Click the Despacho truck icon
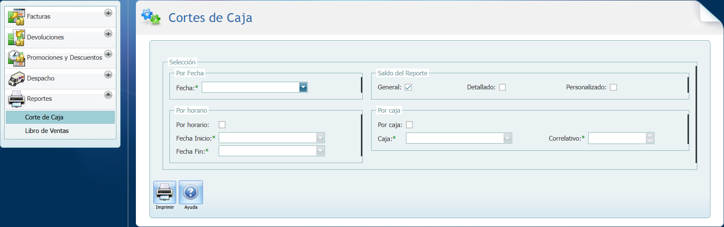 pyautogui.click(x=16, y=79)
